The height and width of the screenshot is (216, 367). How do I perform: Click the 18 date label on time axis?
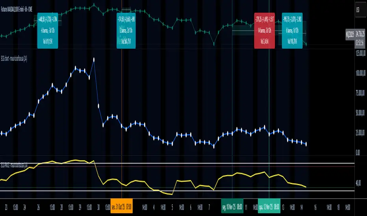click(338, 207)
